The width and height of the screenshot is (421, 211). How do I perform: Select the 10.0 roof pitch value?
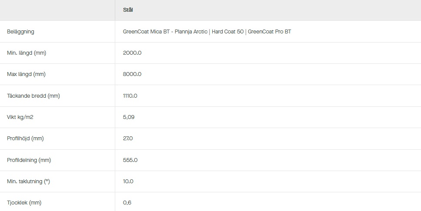tap(128, 181)
